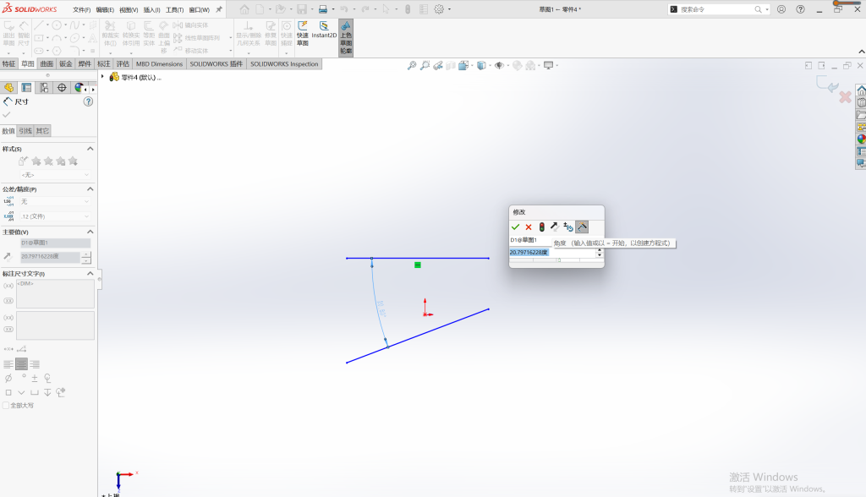Collapse the 公差/精度(P) section
The width and height of the screenshot is (866, 497).
click(90, 188)
